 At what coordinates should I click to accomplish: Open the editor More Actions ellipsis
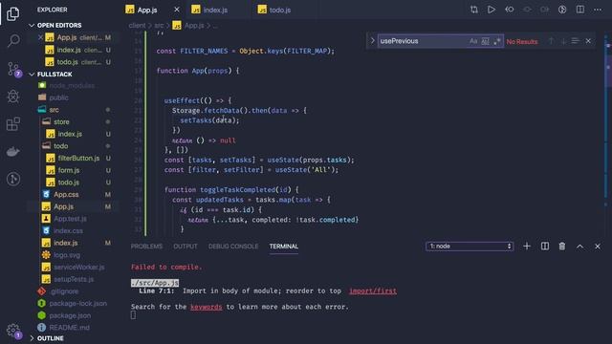pyautogui.click(x=598, y=10)
